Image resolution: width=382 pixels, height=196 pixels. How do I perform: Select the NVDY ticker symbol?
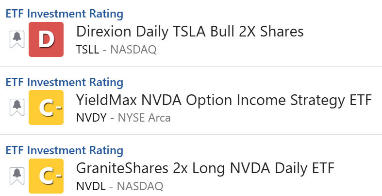click(x=91, y=118)
